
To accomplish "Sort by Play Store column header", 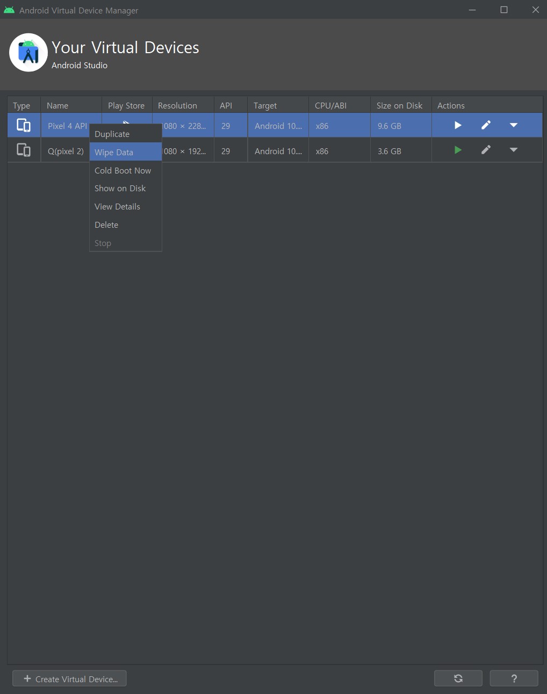I will (127, 105).
